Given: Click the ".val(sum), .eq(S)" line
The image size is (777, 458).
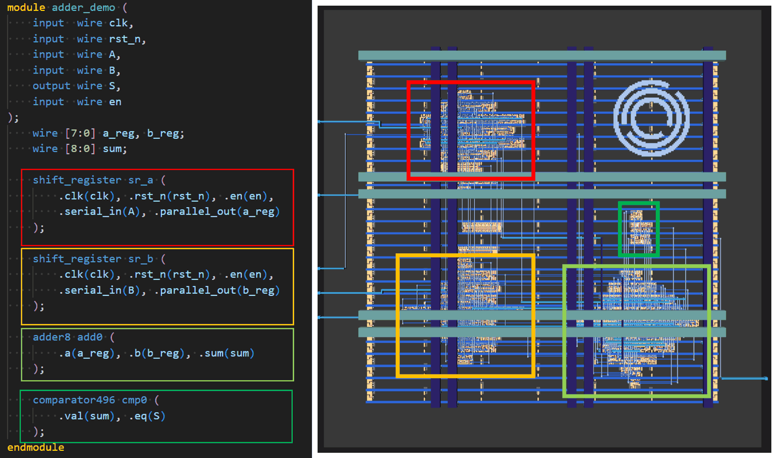Looking at the screenshot, I should (112, 416).
